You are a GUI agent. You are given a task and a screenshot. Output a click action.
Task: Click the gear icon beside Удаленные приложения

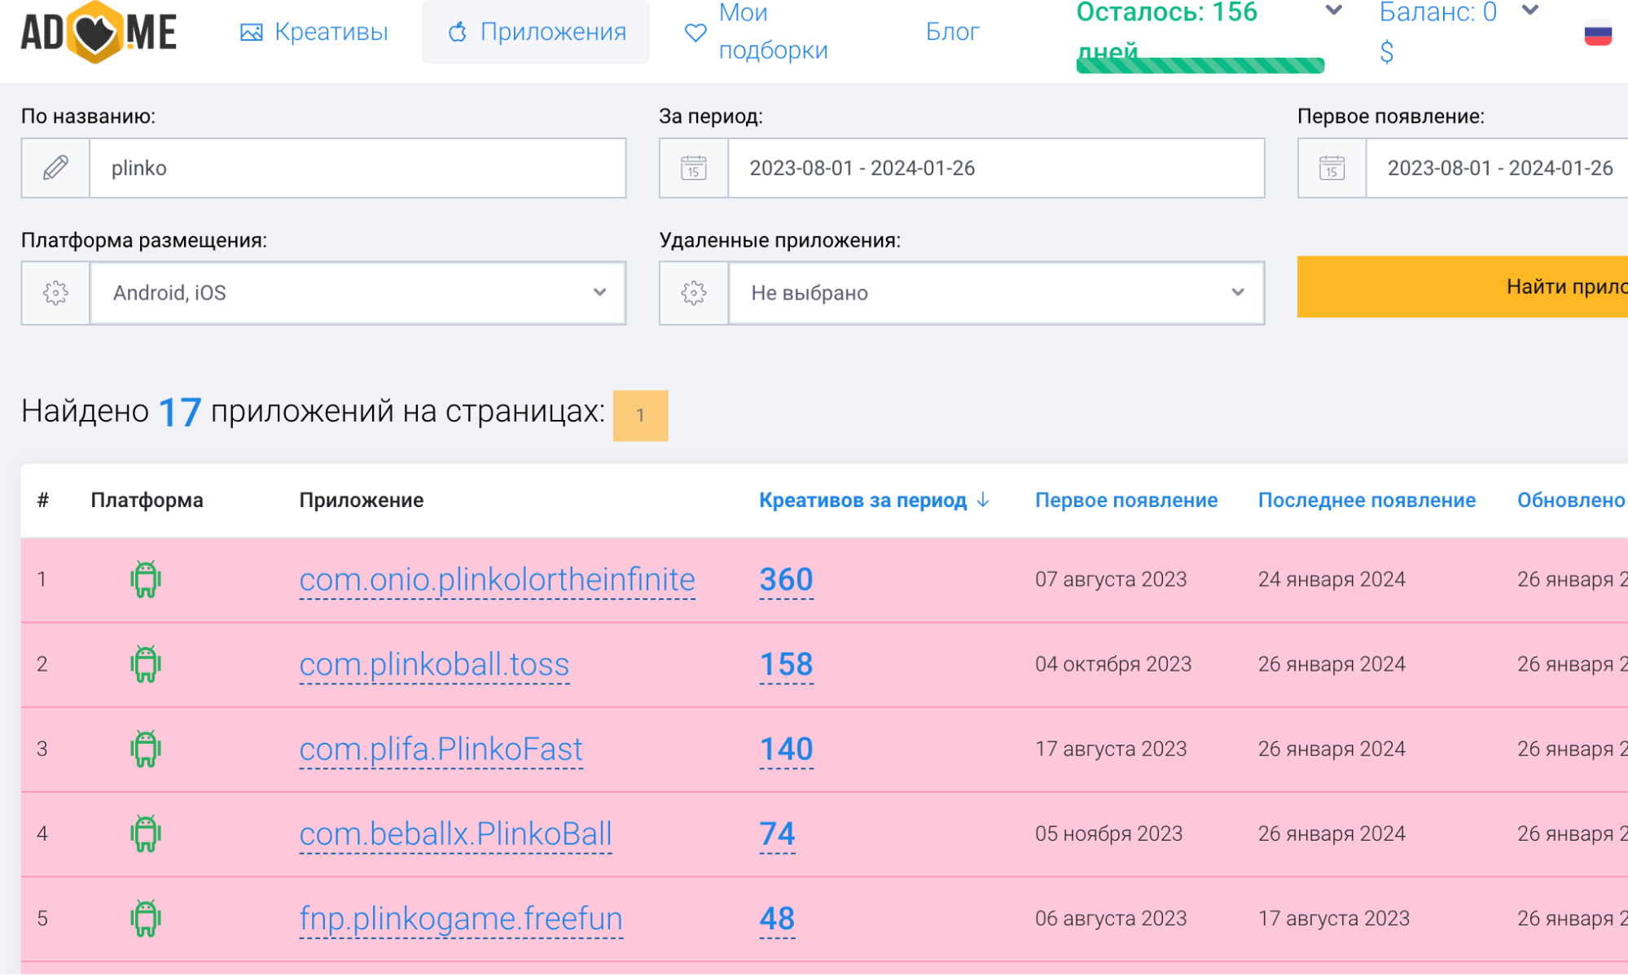[x=694, y=293]
